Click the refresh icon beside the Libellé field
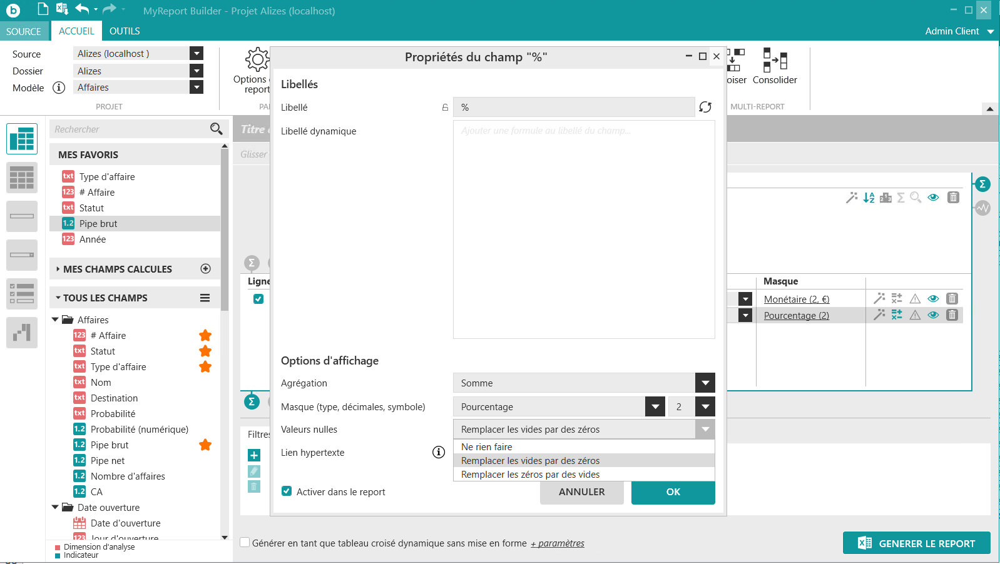This screenshot has height=564, width=1000. click(705, 108)
